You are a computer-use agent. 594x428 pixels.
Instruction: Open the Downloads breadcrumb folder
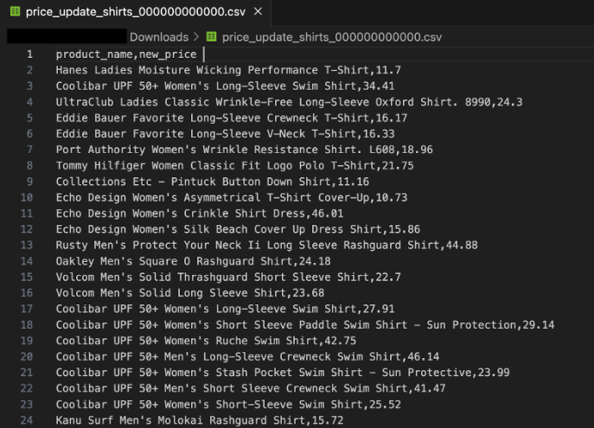pyautogui.click(x=159, y=37)
